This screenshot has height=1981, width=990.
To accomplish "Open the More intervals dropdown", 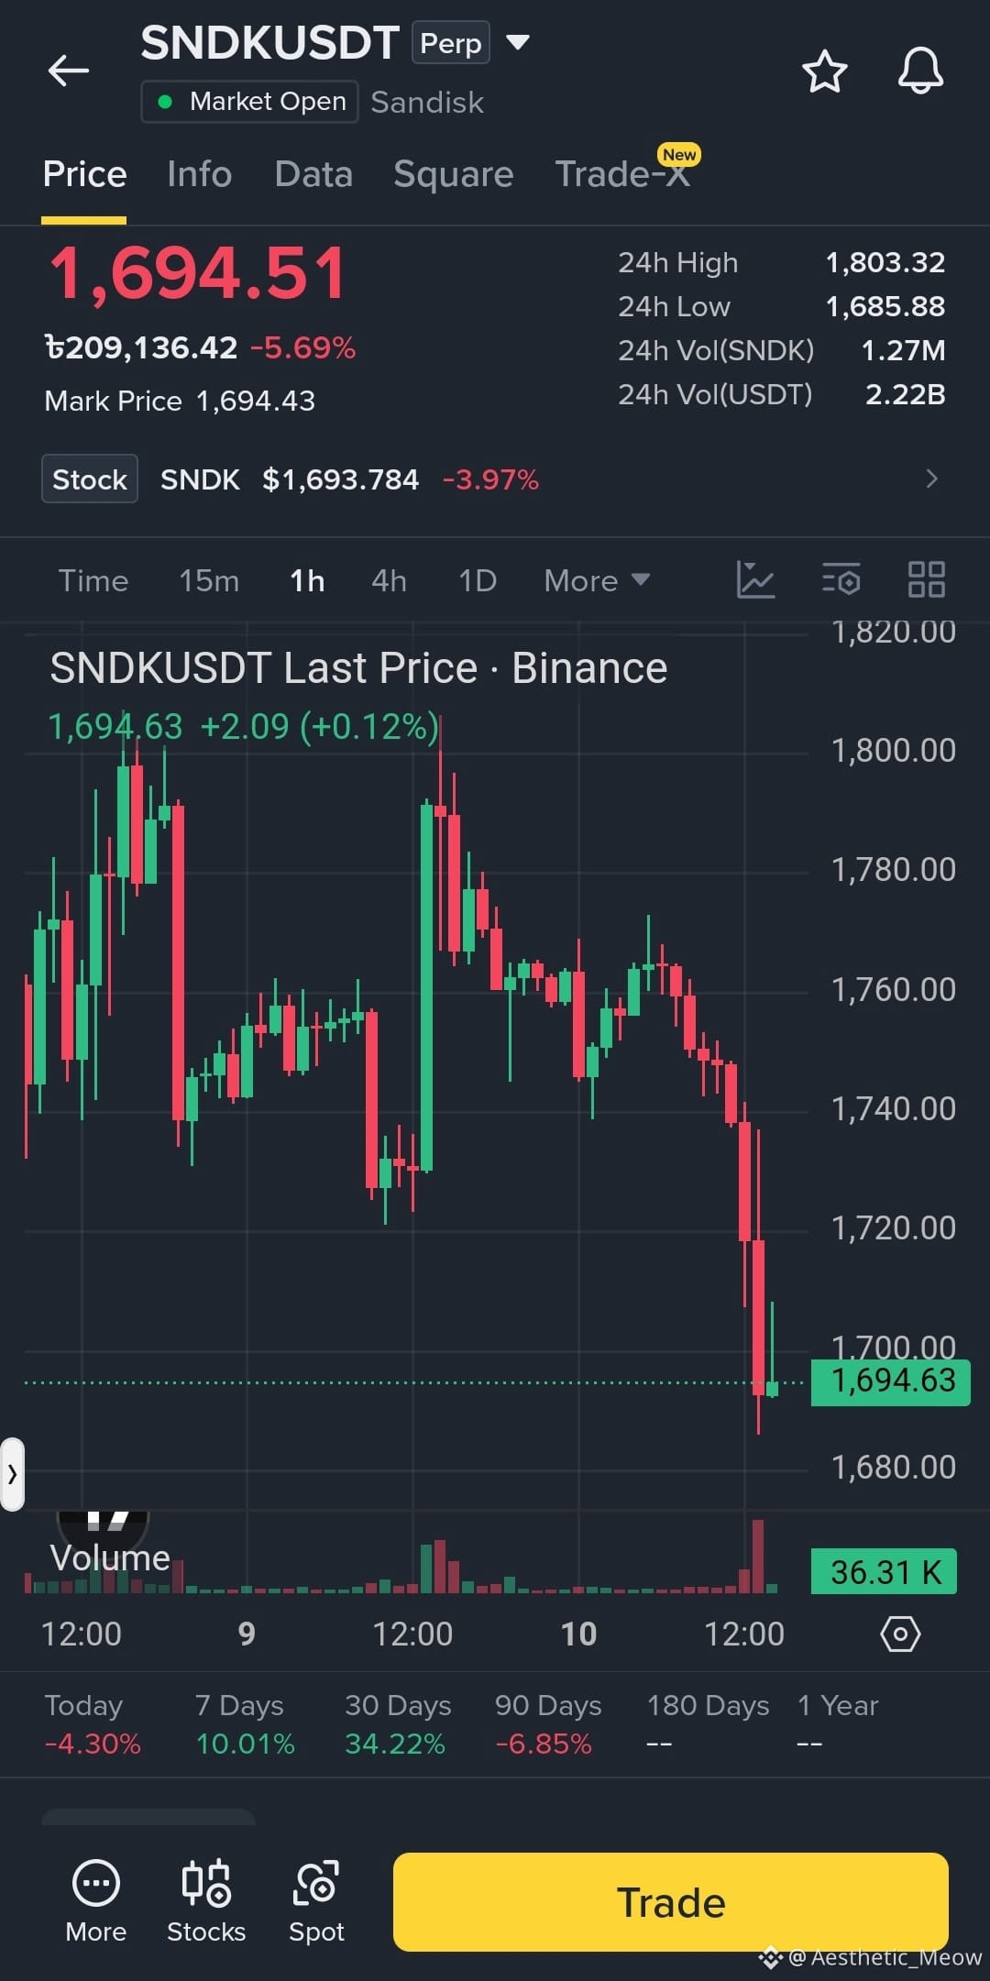I will (x=597, y=581).
